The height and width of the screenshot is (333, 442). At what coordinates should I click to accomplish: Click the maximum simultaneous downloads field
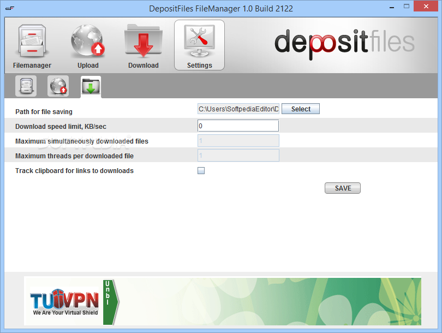click(238, 140)
